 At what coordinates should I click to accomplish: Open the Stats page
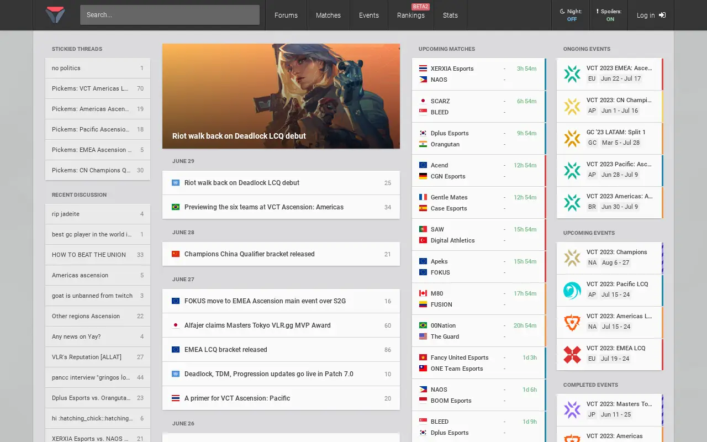[450, 15]
